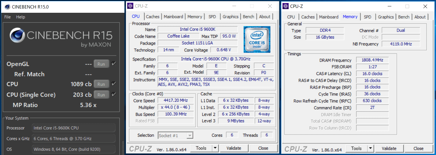The image size is (436, 155).
Task: Click the 2T command rate value
Action: [372, 108]
